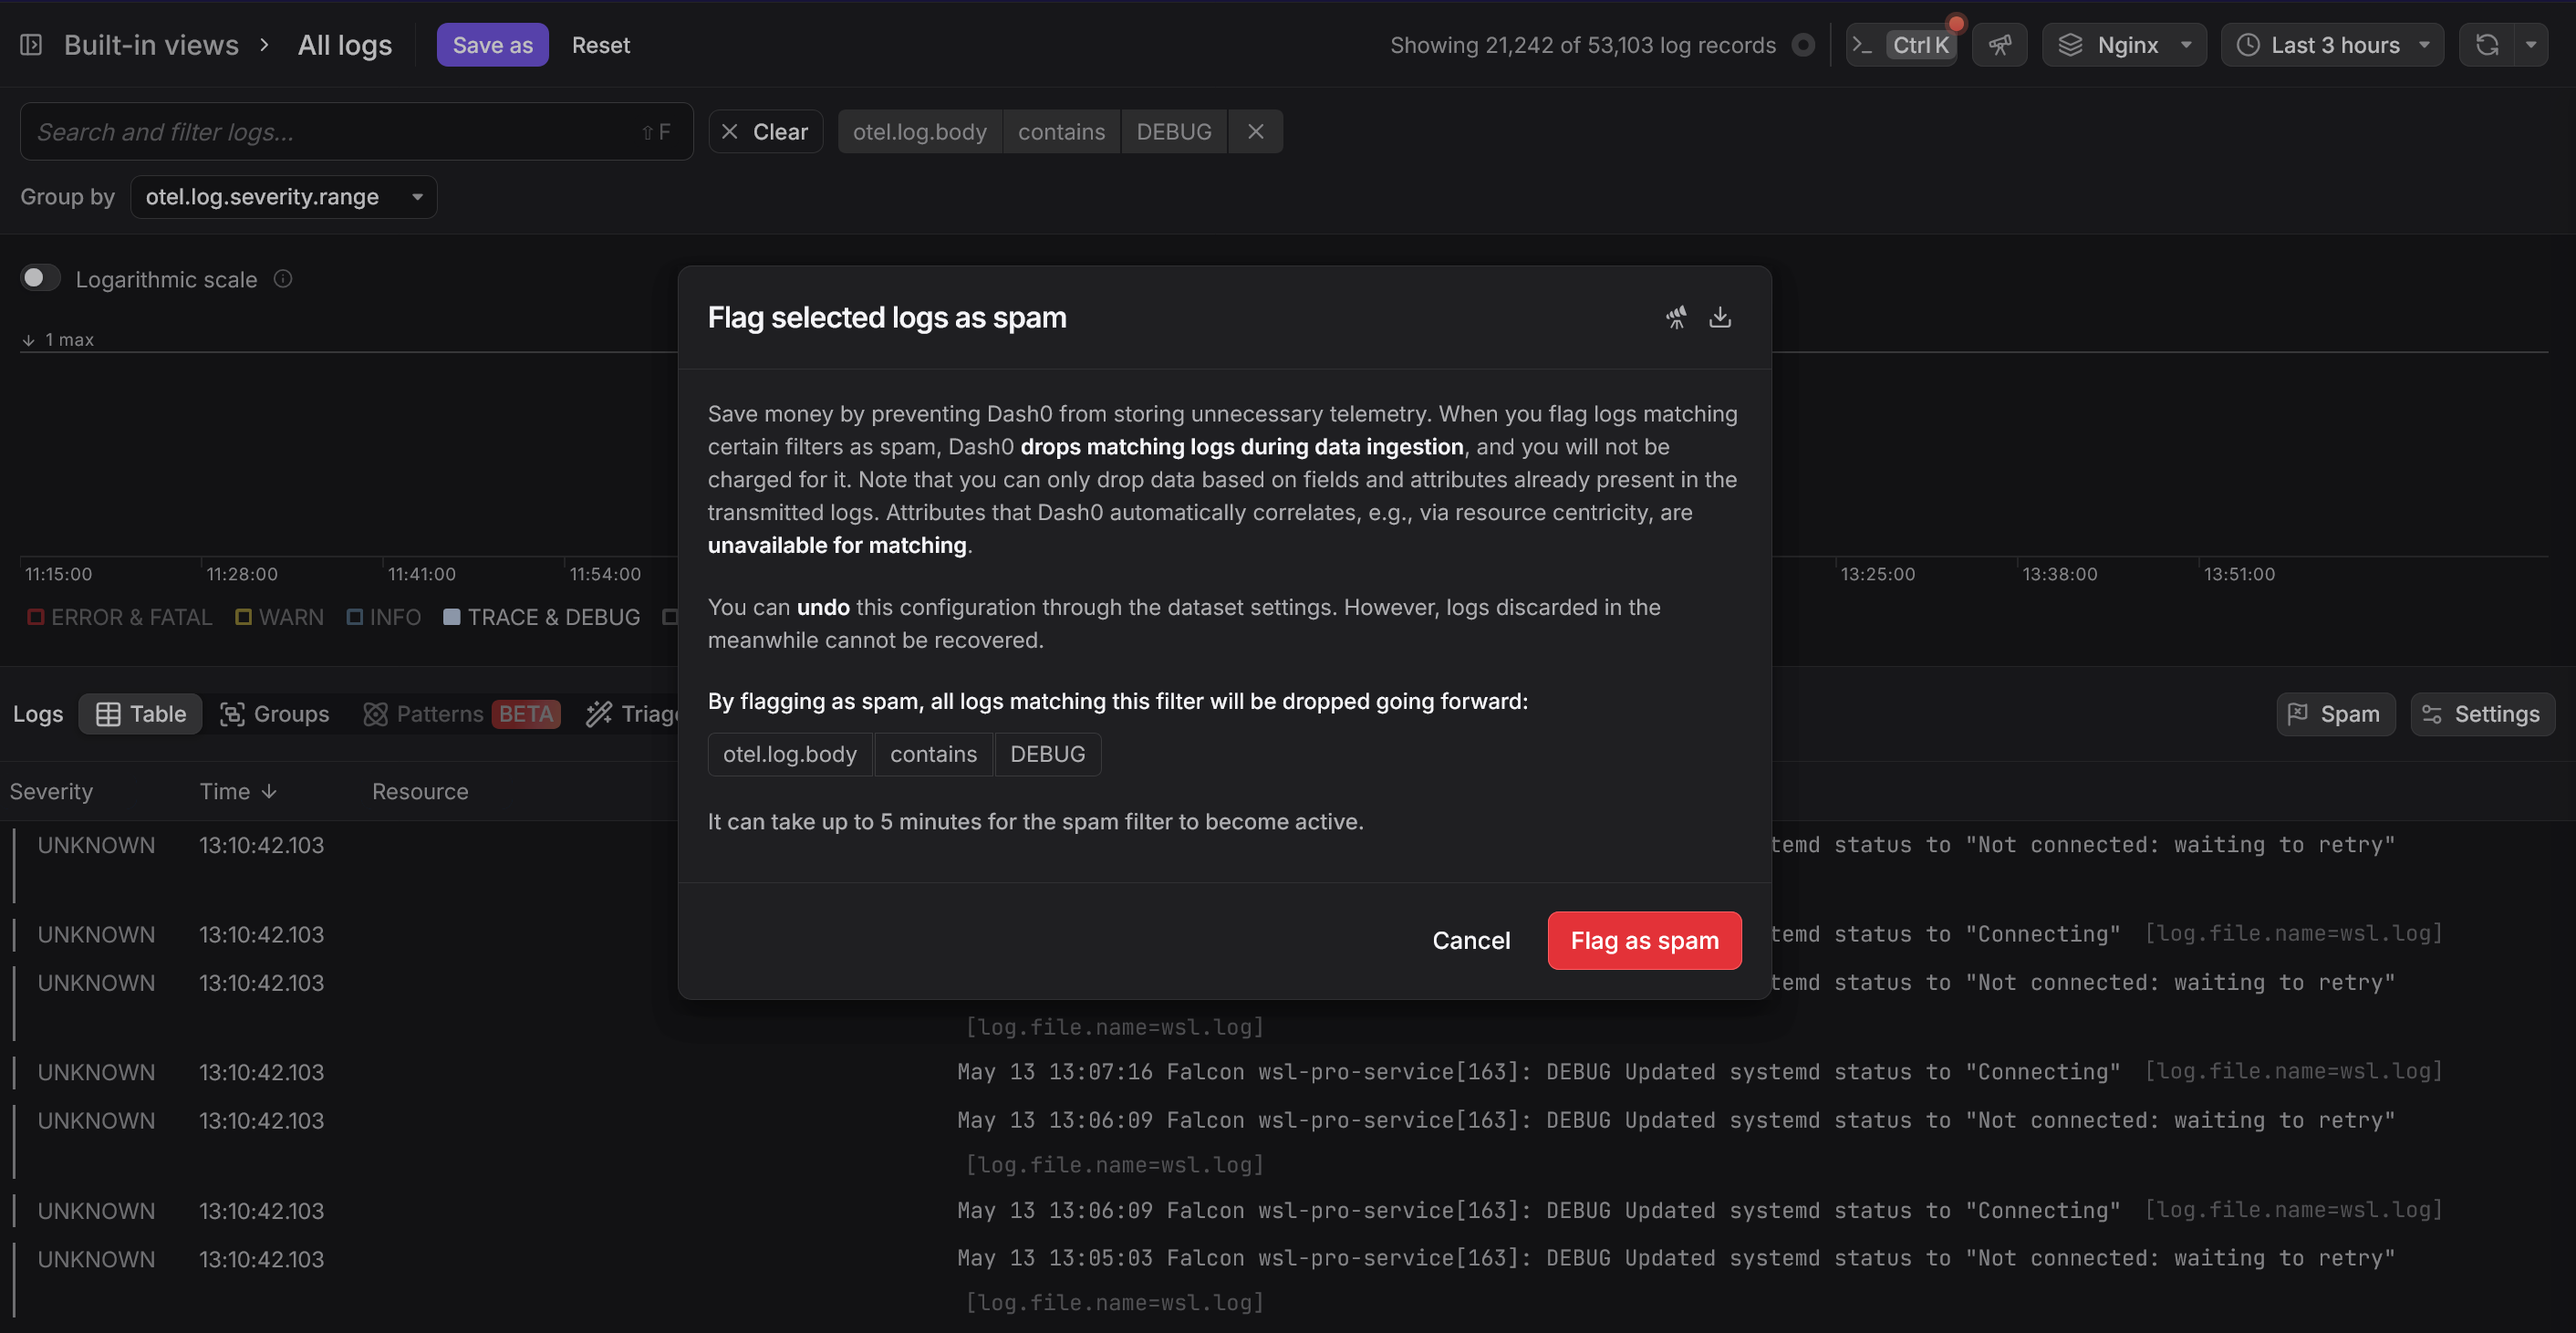
Task: Click the telescope icon in the dialog header
Action: click(1676, 318)
